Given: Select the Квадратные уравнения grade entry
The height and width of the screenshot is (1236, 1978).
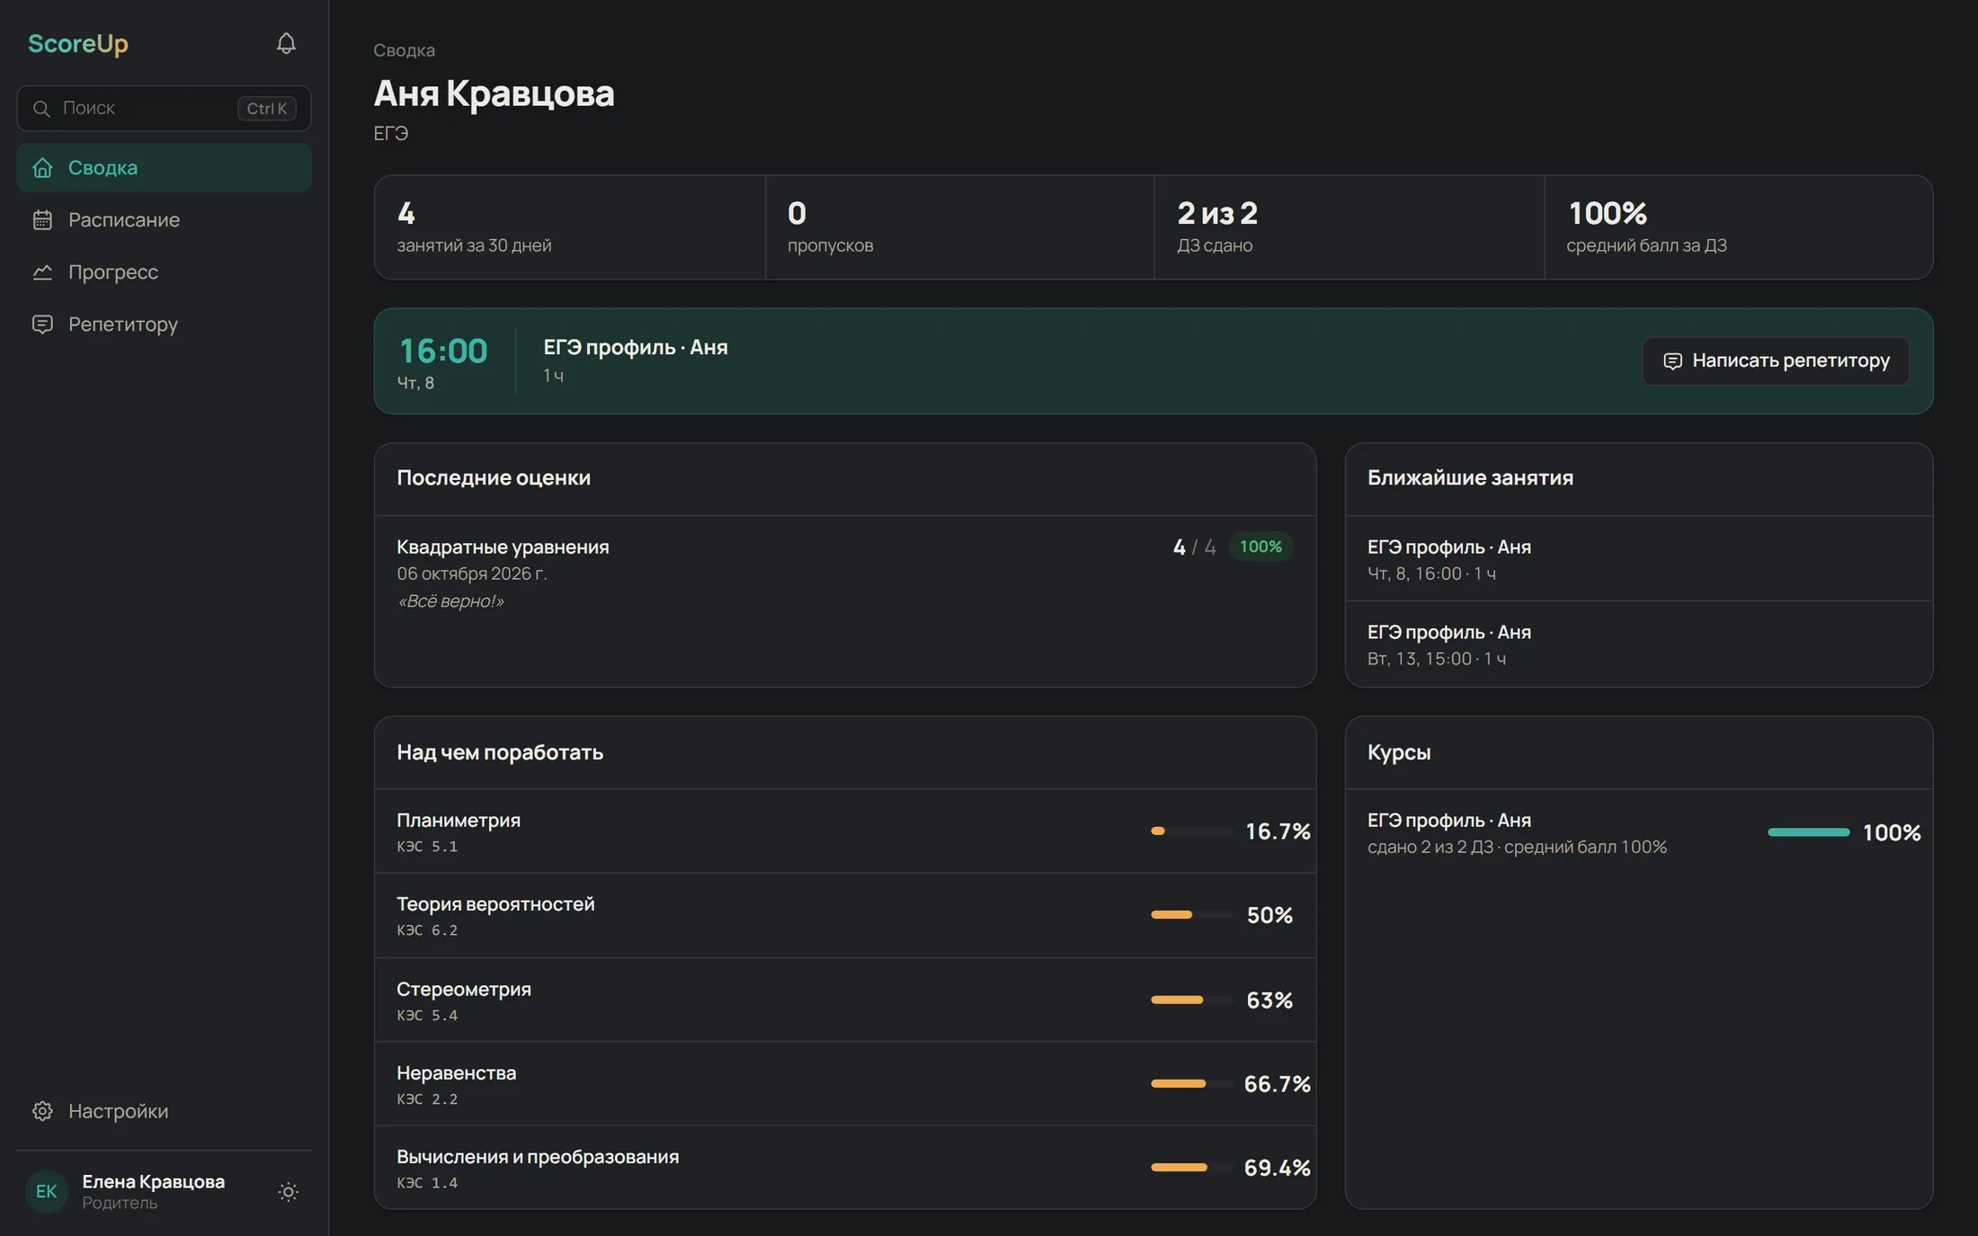Looking at the screenshot, I should (x=845, y=574).
